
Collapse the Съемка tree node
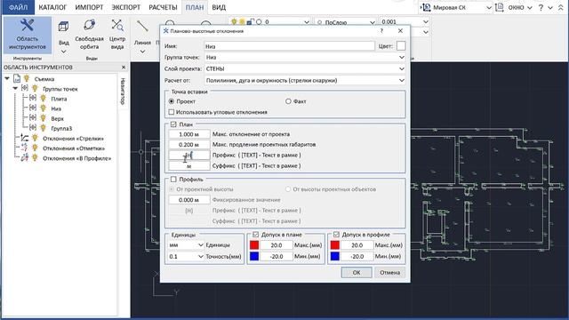7,78
